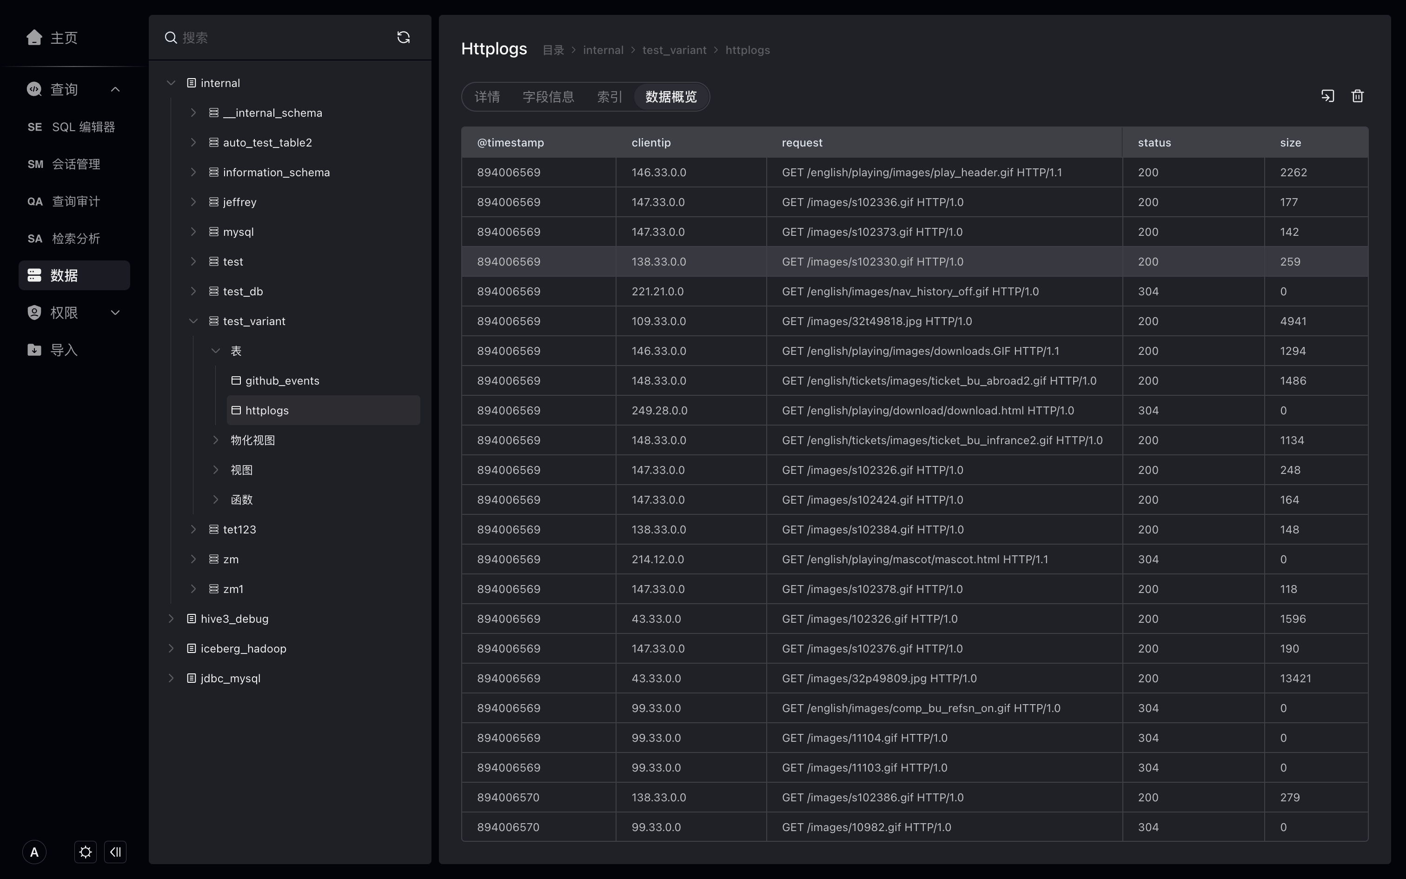Click the SA badge for 检索分析
This screenshot has height=879, width=1406.
pos(35,238)
